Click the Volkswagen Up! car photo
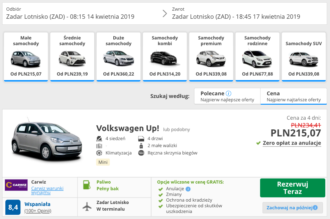Viewport: 330px width, 219px height. tap(47, 139)
